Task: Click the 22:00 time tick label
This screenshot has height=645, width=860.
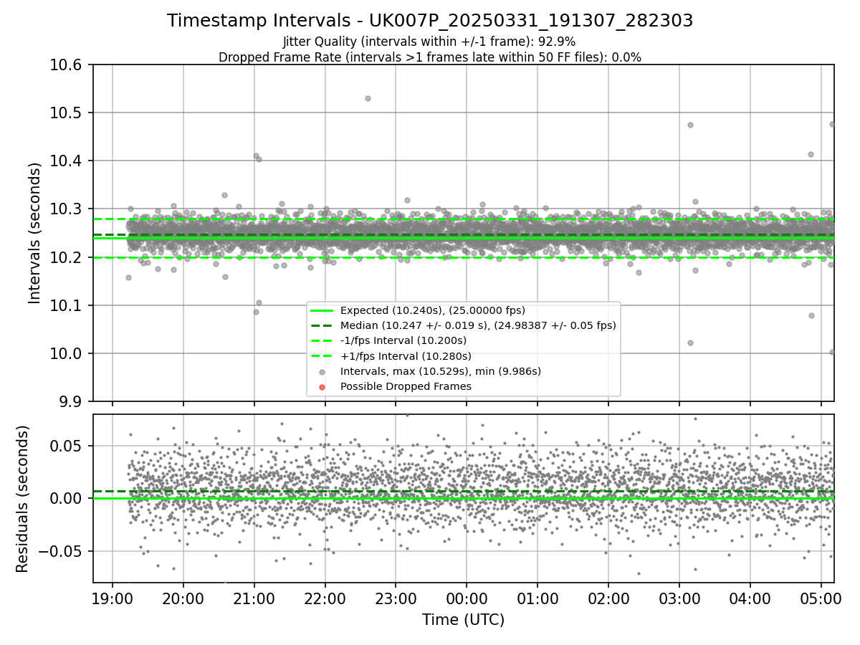Action: (325, 598)
